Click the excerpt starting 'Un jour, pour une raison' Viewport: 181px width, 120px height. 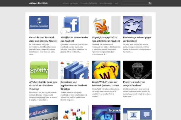pos(137,48)
